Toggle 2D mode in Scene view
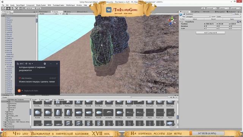243x137 pixels. click(x=56, y=14)
